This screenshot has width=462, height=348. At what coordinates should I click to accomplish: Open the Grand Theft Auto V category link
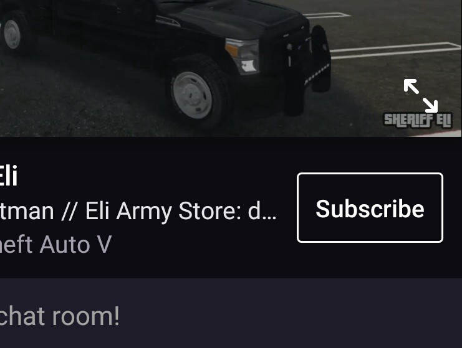[x=55, y=244]
